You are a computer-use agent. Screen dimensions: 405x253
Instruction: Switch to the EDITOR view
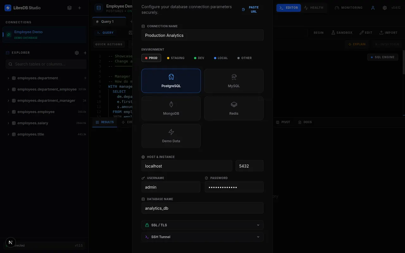[x=289, y=8]
